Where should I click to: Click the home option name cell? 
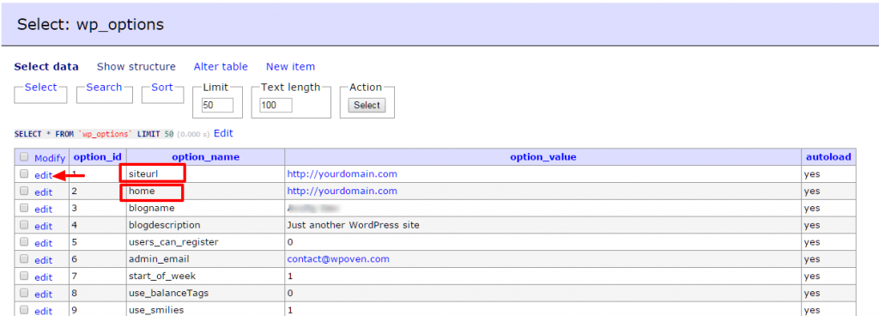click(205, 191)
